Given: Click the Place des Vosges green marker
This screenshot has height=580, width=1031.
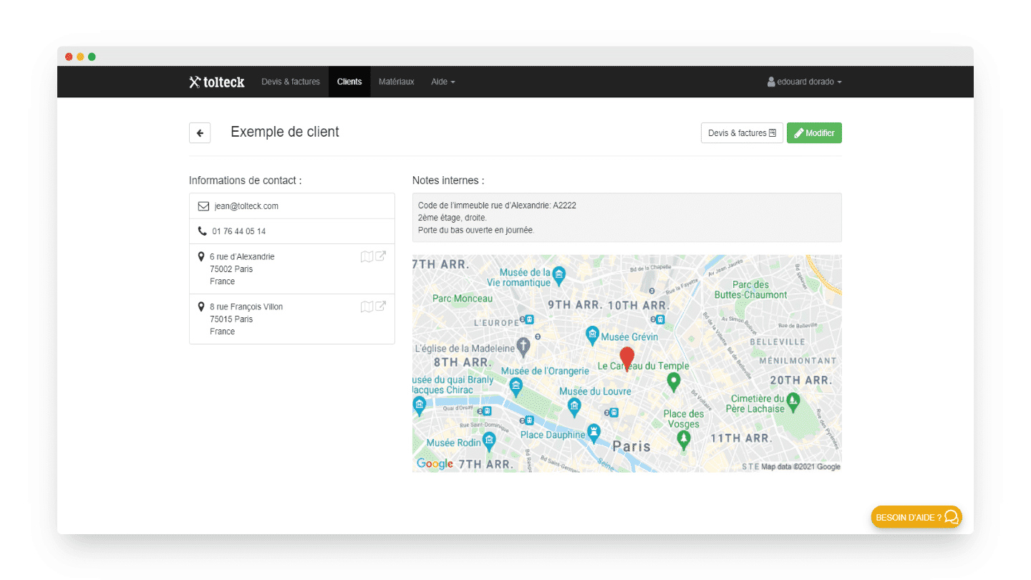Looking at the screenshot, I should tap(684, 440).
